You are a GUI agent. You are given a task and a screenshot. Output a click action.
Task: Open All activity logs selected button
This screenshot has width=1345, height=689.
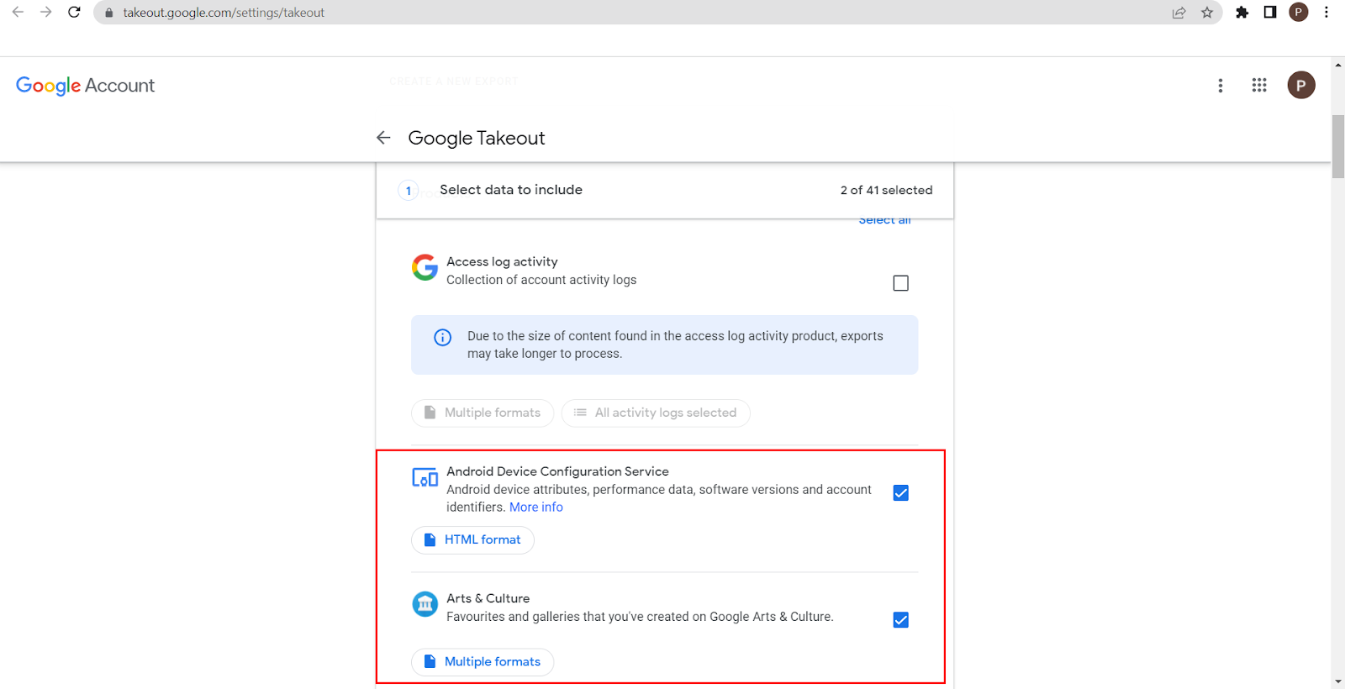coord(656,413)
